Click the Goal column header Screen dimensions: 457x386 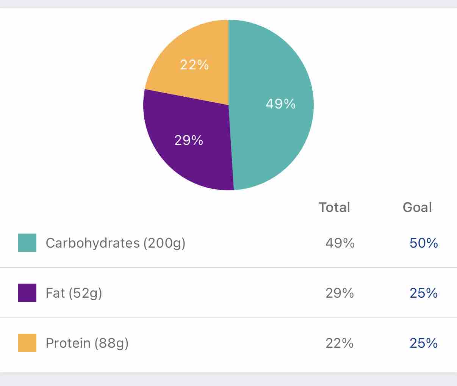pos(417,207)
